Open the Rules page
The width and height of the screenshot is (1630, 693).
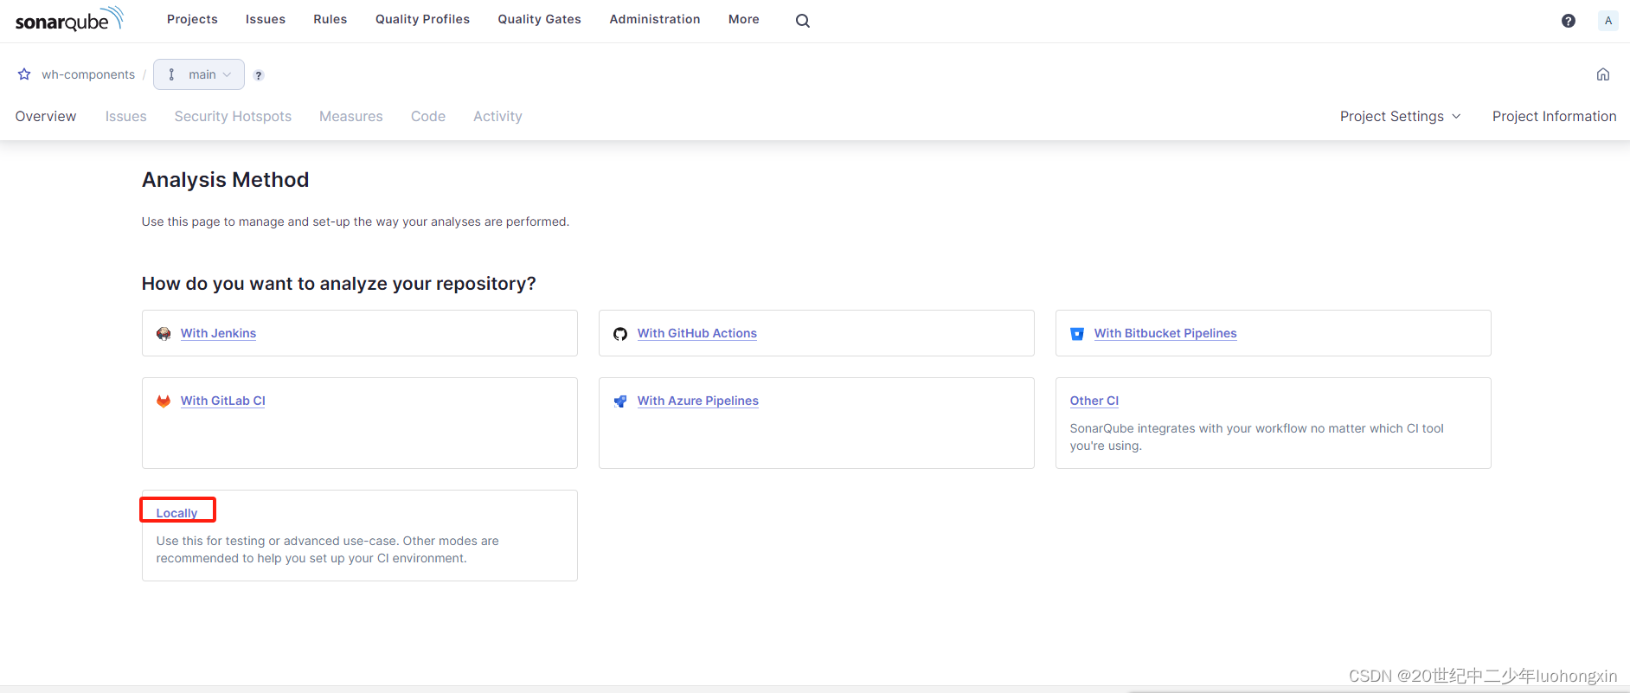tap(330, 19)
